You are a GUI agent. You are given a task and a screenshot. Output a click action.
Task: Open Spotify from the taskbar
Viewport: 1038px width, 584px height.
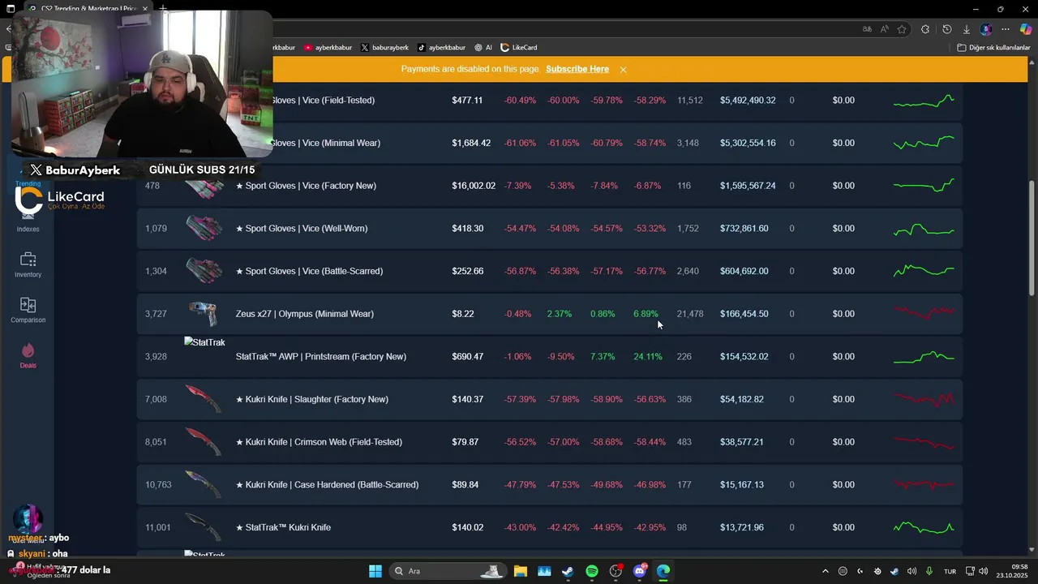pyautogui.click(x=592, y=571)
